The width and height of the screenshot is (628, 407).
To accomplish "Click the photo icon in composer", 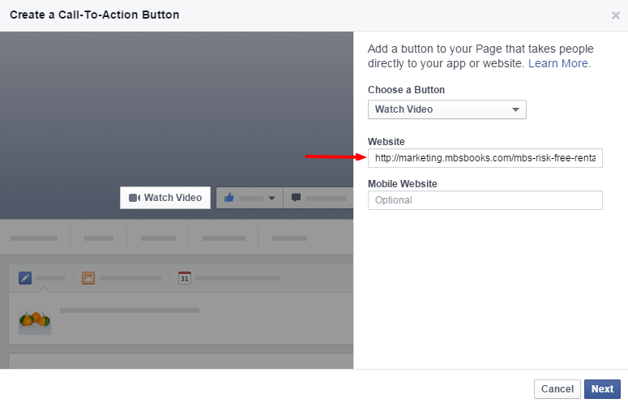I will tap(88, 278).
